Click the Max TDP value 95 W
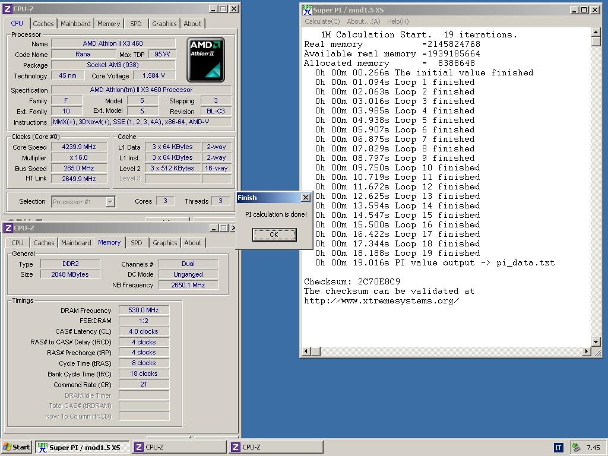 tap(161, 54)
